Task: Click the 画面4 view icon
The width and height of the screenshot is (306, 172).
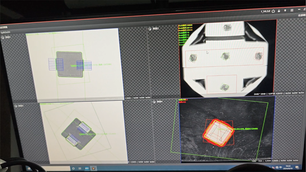Action: click(154, 102)
